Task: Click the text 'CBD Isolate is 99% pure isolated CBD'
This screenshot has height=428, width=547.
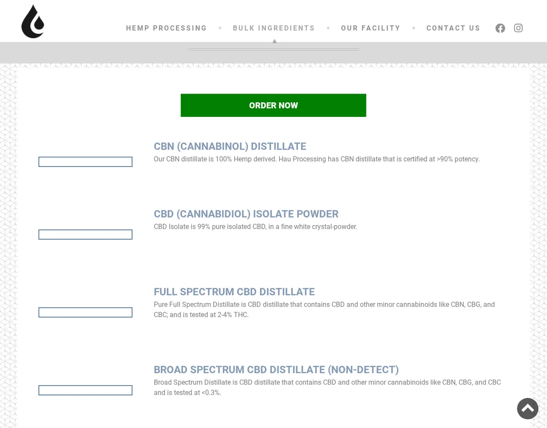Action: (210, 227)
